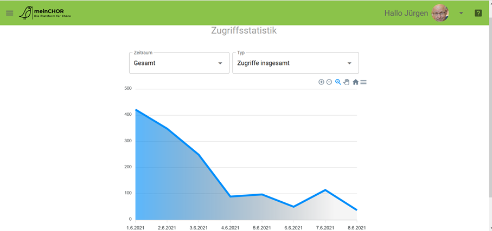Open user account dropdown arrow
Screen dimensions: 492x231
461,13
